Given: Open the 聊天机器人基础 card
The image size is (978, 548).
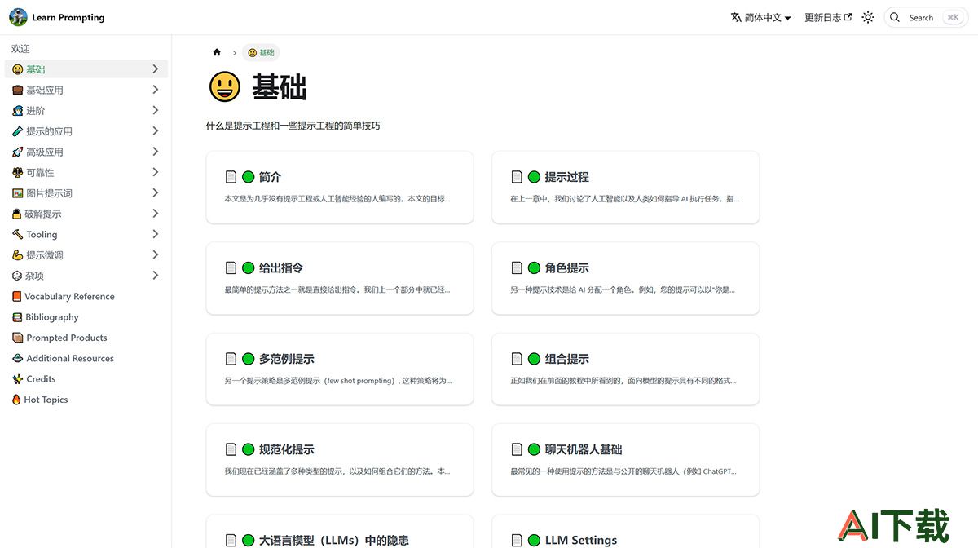Looking at the screenshot, I should pyautogui.click(x=626, y=460).
